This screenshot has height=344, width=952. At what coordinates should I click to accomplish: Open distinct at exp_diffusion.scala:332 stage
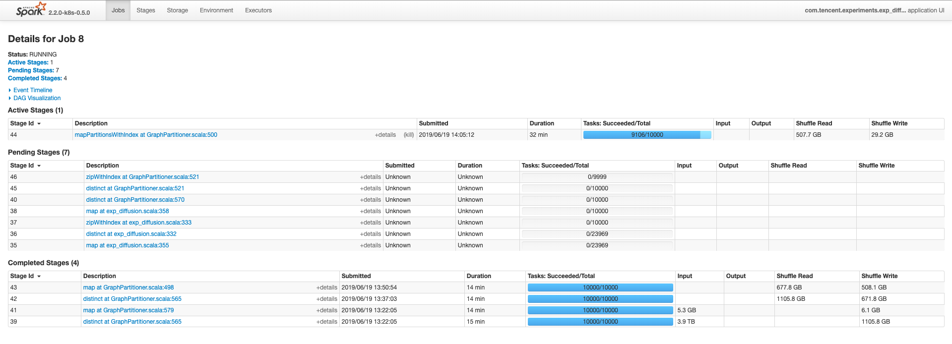[x=131, y=234]
